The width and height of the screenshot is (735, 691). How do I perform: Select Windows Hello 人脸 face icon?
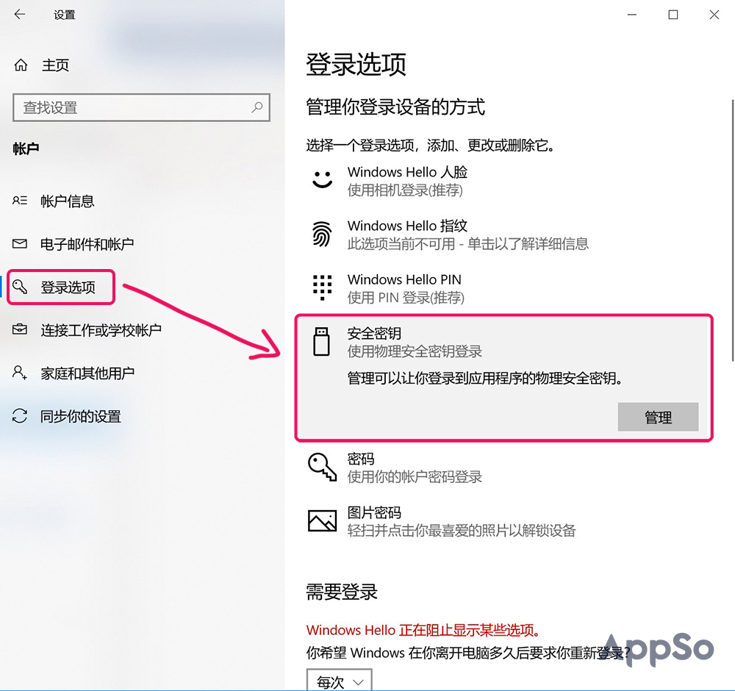pos(322,179)
